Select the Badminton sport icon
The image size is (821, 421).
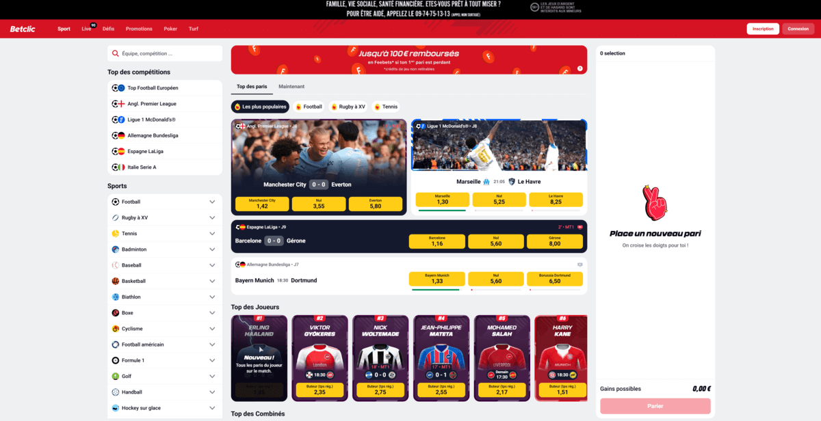click(x=116, y=249)
